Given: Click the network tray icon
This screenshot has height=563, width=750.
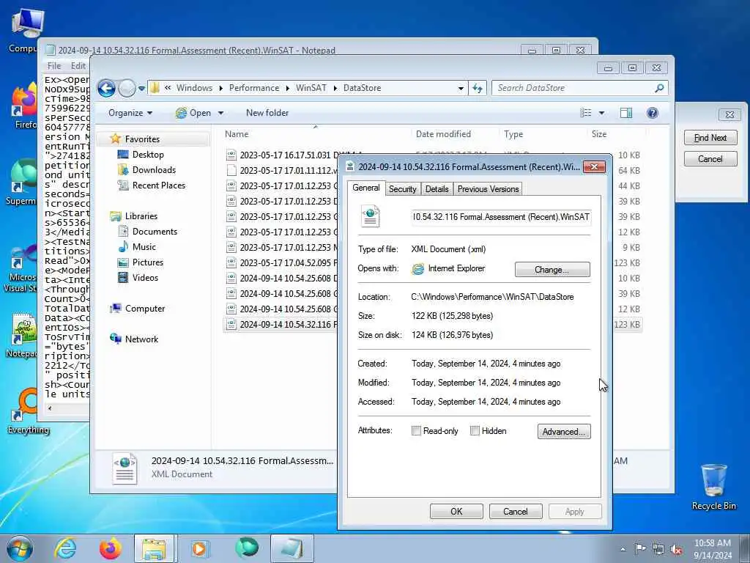Looking at the screenshot, I should (658, 549).
